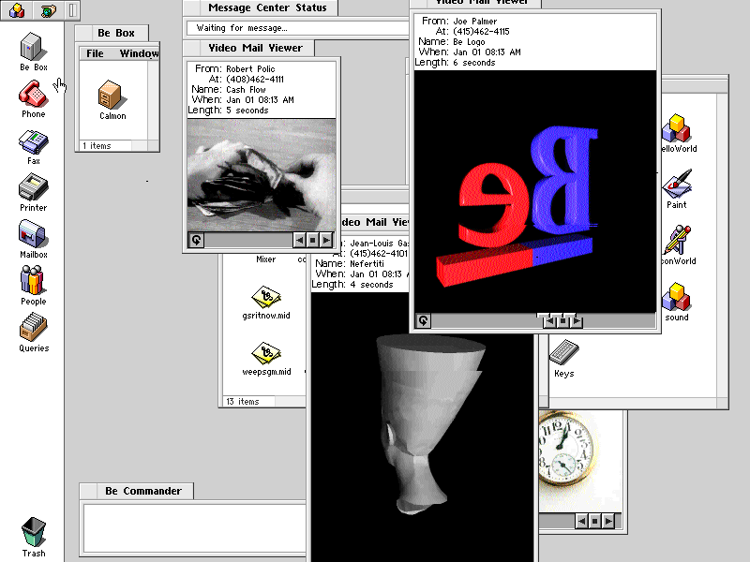Toggle loop button in Be Logo video
750x562 pixels.
(423, 321)
